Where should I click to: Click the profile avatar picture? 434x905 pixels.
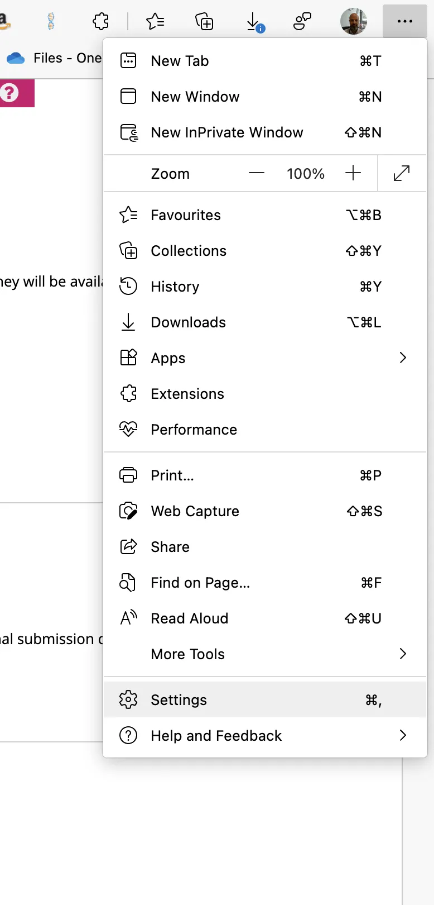354,21
